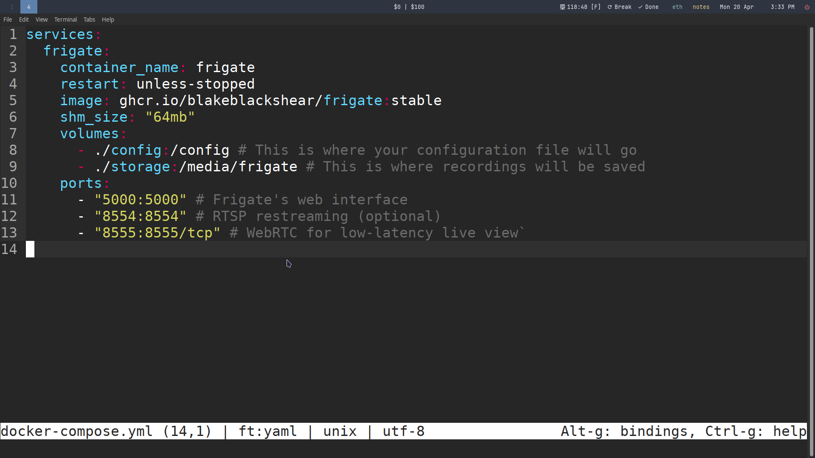Click the "5000:5000" port mapping
This screenshot has width=815, height=458.
point(141,200)
